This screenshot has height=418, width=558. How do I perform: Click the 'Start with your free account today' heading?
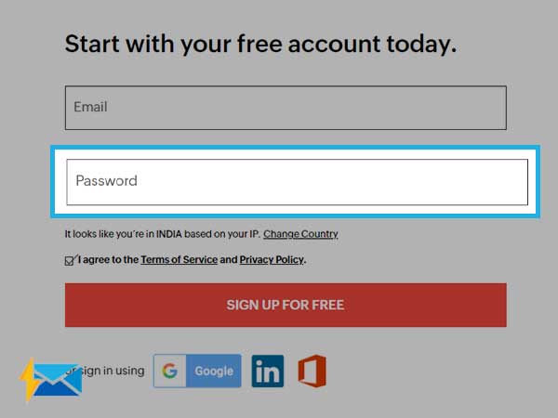coord(260,44)
